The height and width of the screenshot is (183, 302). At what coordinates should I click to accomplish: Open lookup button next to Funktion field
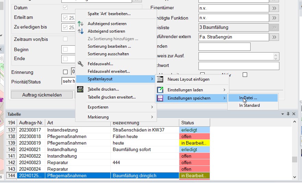point(274,18)
